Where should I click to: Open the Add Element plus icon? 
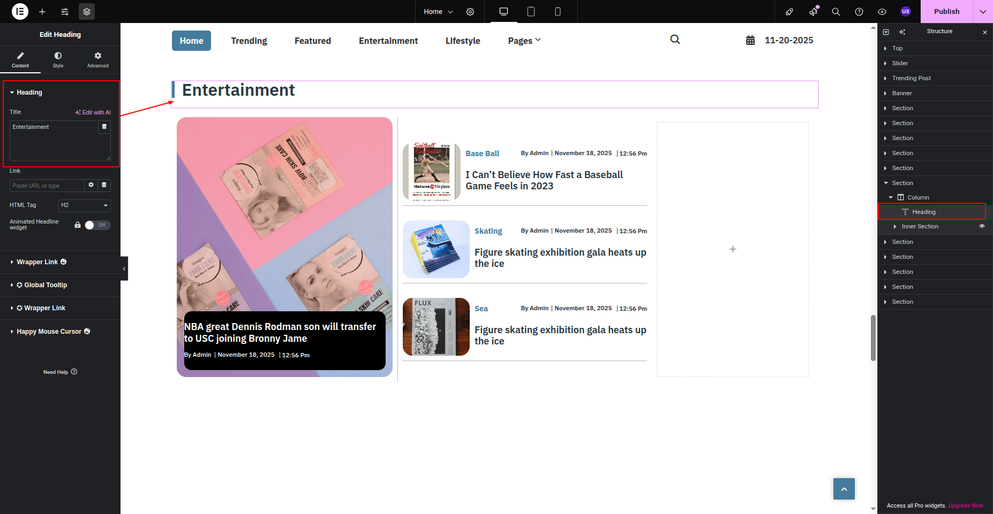(x=42, y=11)
